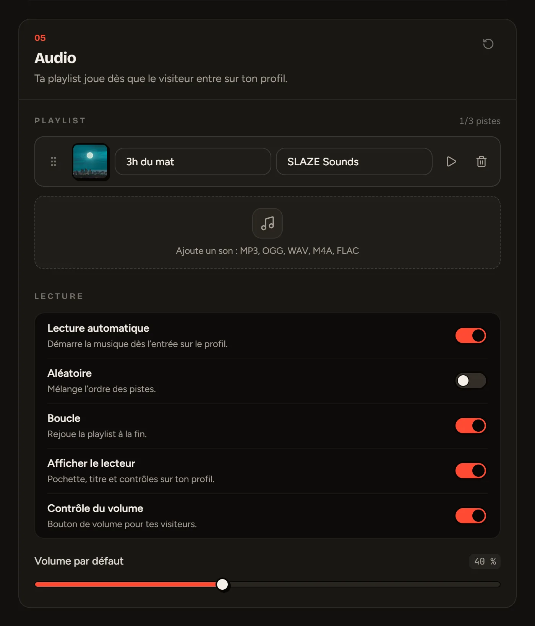Viewport: 535px width, 626px height.
Task: Grab the drag handle of 3h du mat track
Action: (x=53, y=161)
